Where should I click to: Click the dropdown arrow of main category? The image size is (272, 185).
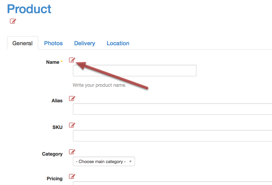point(131,162)
